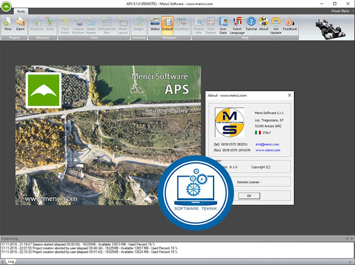Image resolution: width=355 pixels, height=265 pixels.
Task: Click the 'Copyright (C)' text
Action: [x=261, y=167]
